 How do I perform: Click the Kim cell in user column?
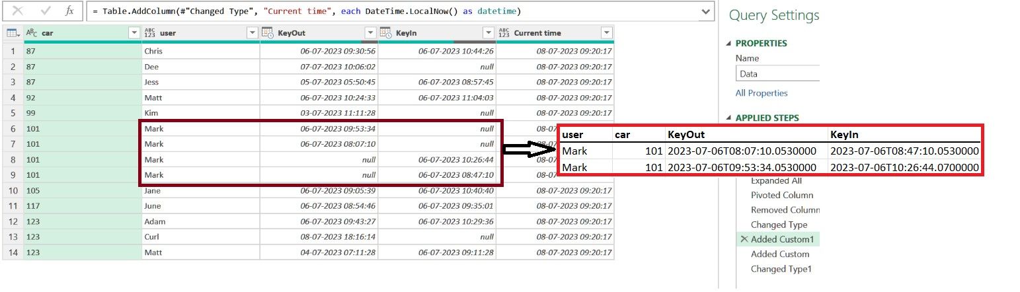pyautogui.click(x=200, y=113)
